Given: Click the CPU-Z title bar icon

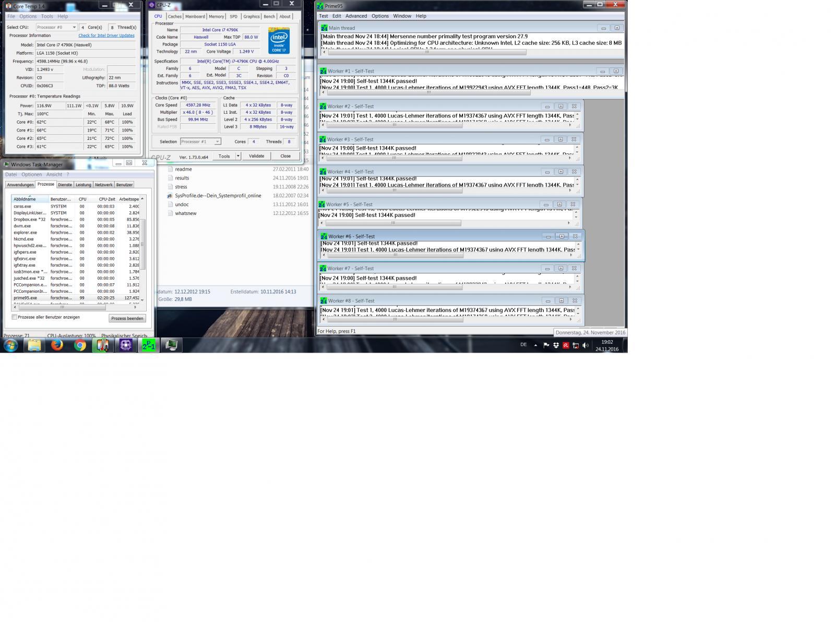Looking at the screenshot, I should (152, 5).
